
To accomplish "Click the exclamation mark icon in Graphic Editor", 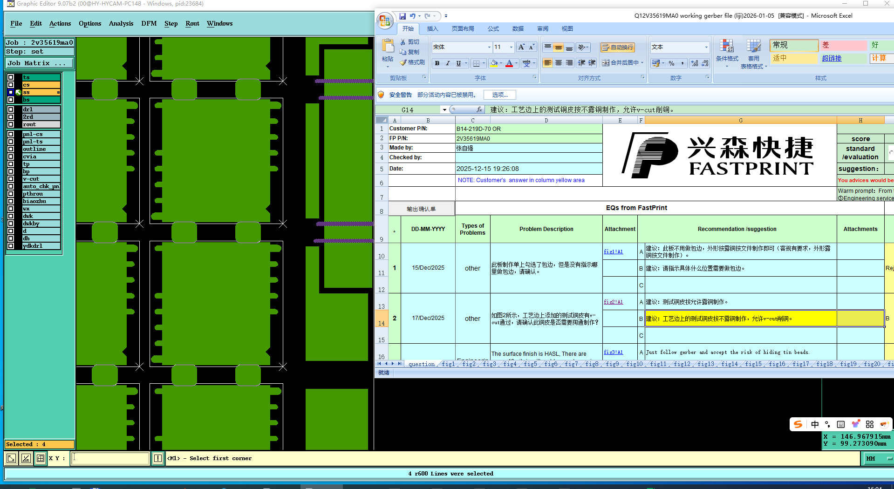I will pyautogui.click(x=158, y=459).
